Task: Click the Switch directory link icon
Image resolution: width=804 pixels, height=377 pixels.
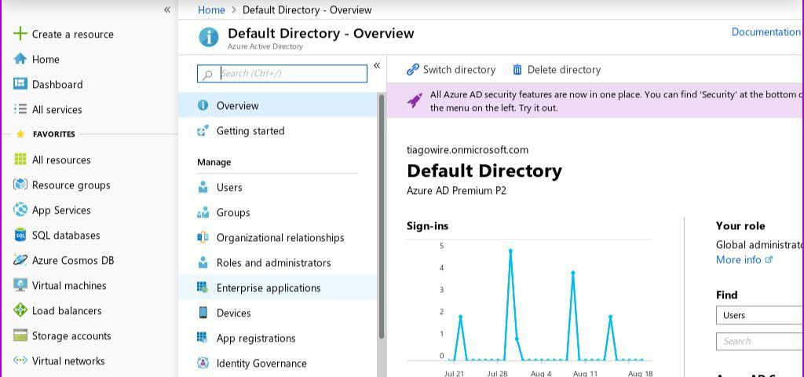Action: (x=413, y=69)
